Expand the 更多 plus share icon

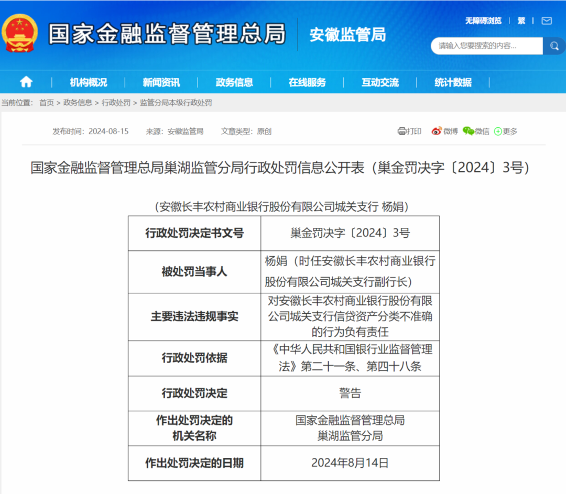[x=498, y=131]
